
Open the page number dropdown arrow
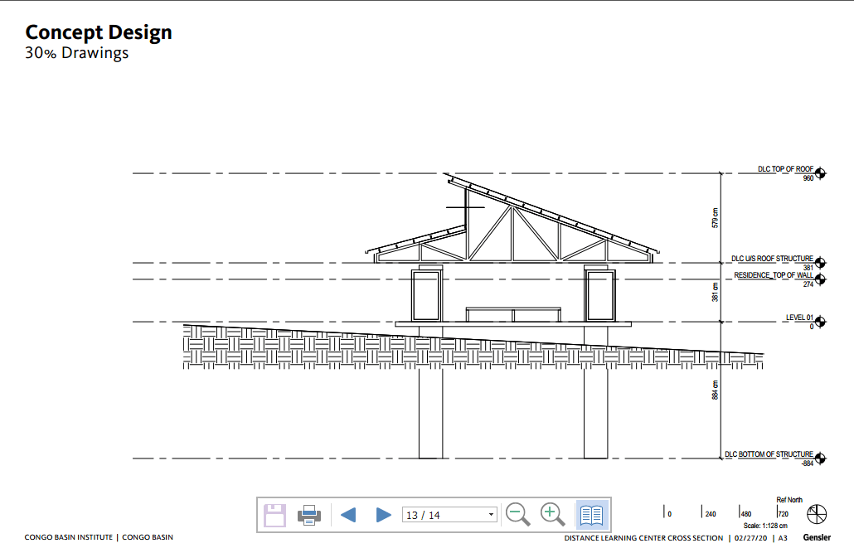tap(492, 515)
